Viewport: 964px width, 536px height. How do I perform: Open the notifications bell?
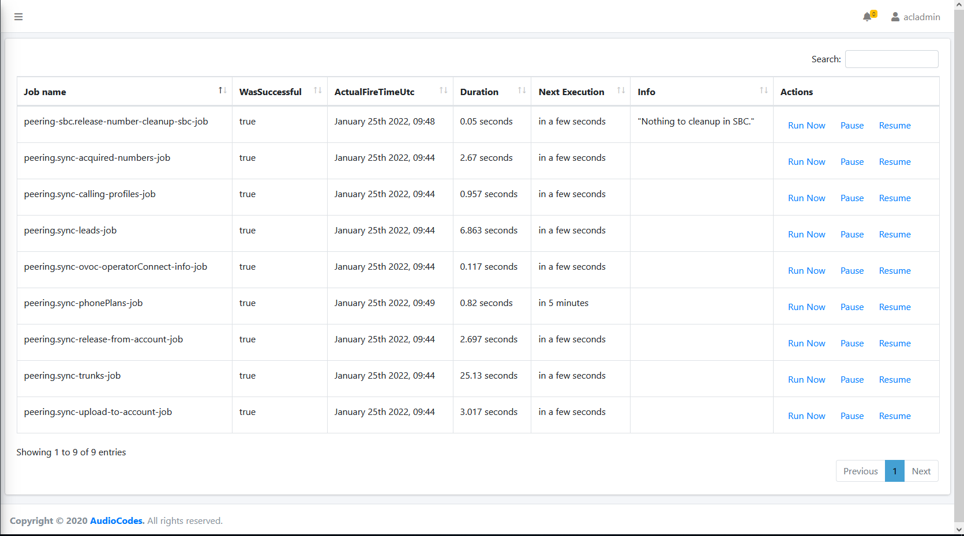tap(867, 17)
